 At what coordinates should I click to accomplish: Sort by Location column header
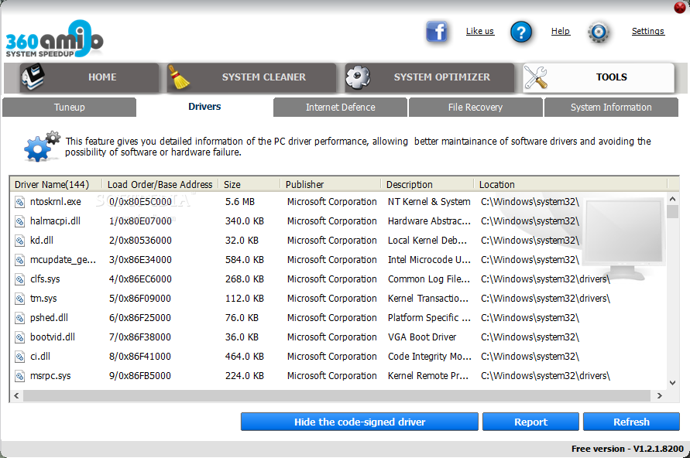(x=570, y=185)
